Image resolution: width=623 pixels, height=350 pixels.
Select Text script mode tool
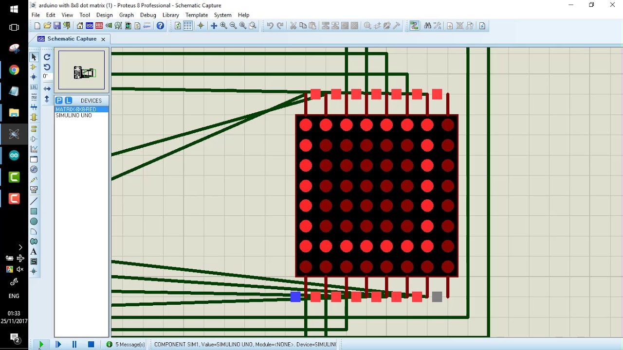click(34, 97)
